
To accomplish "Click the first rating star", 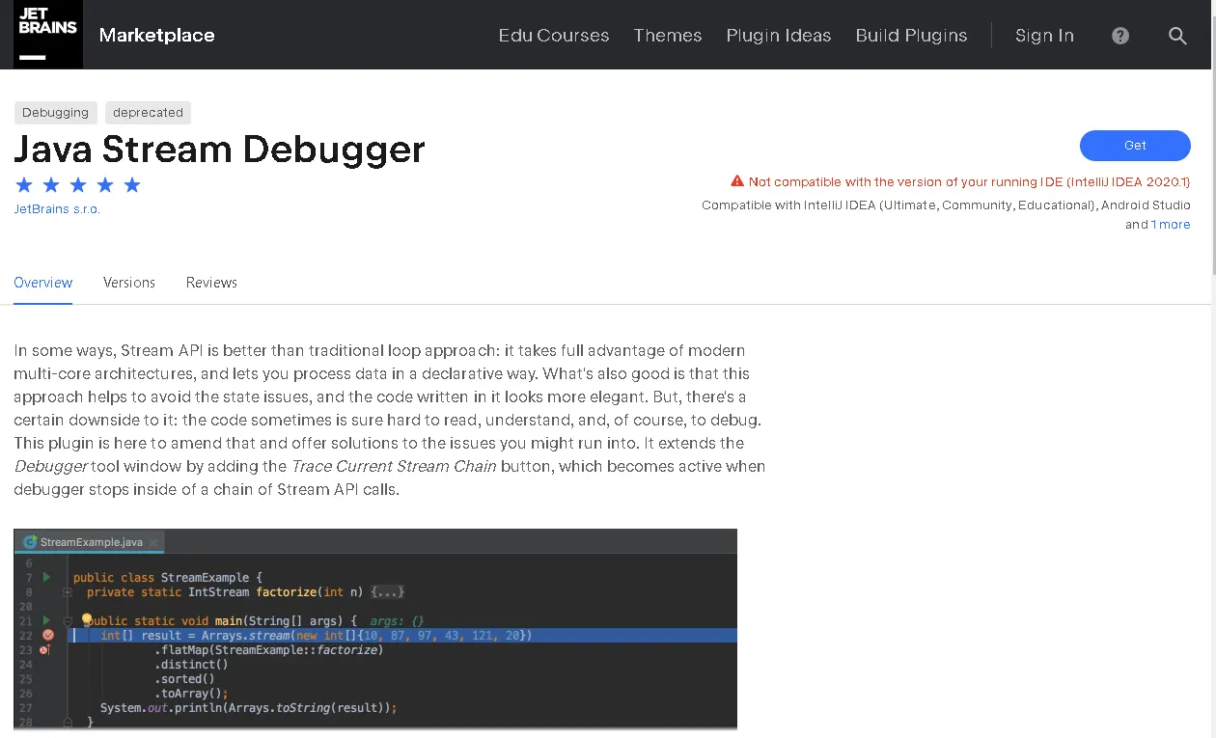I will click(24, 185).
